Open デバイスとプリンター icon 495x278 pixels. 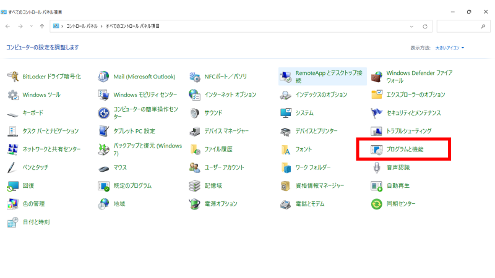(x=286, y=131)
